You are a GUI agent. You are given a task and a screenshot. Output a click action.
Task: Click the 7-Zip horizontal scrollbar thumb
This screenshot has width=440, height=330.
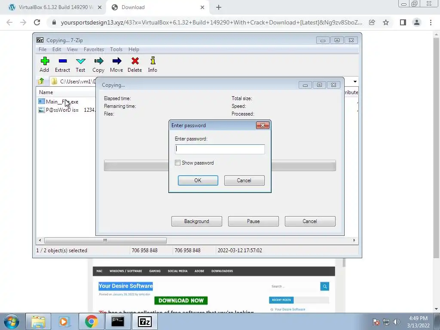(105, 240)
